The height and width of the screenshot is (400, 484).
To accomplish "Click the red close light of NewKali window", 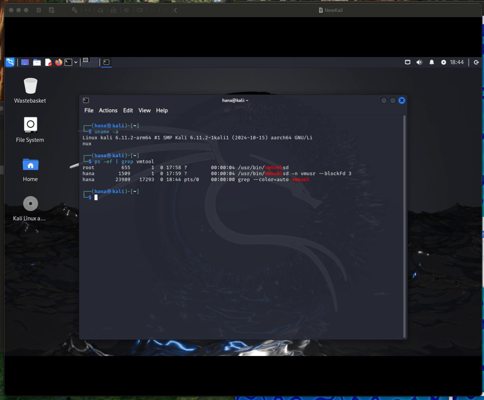I will (11, 10).
